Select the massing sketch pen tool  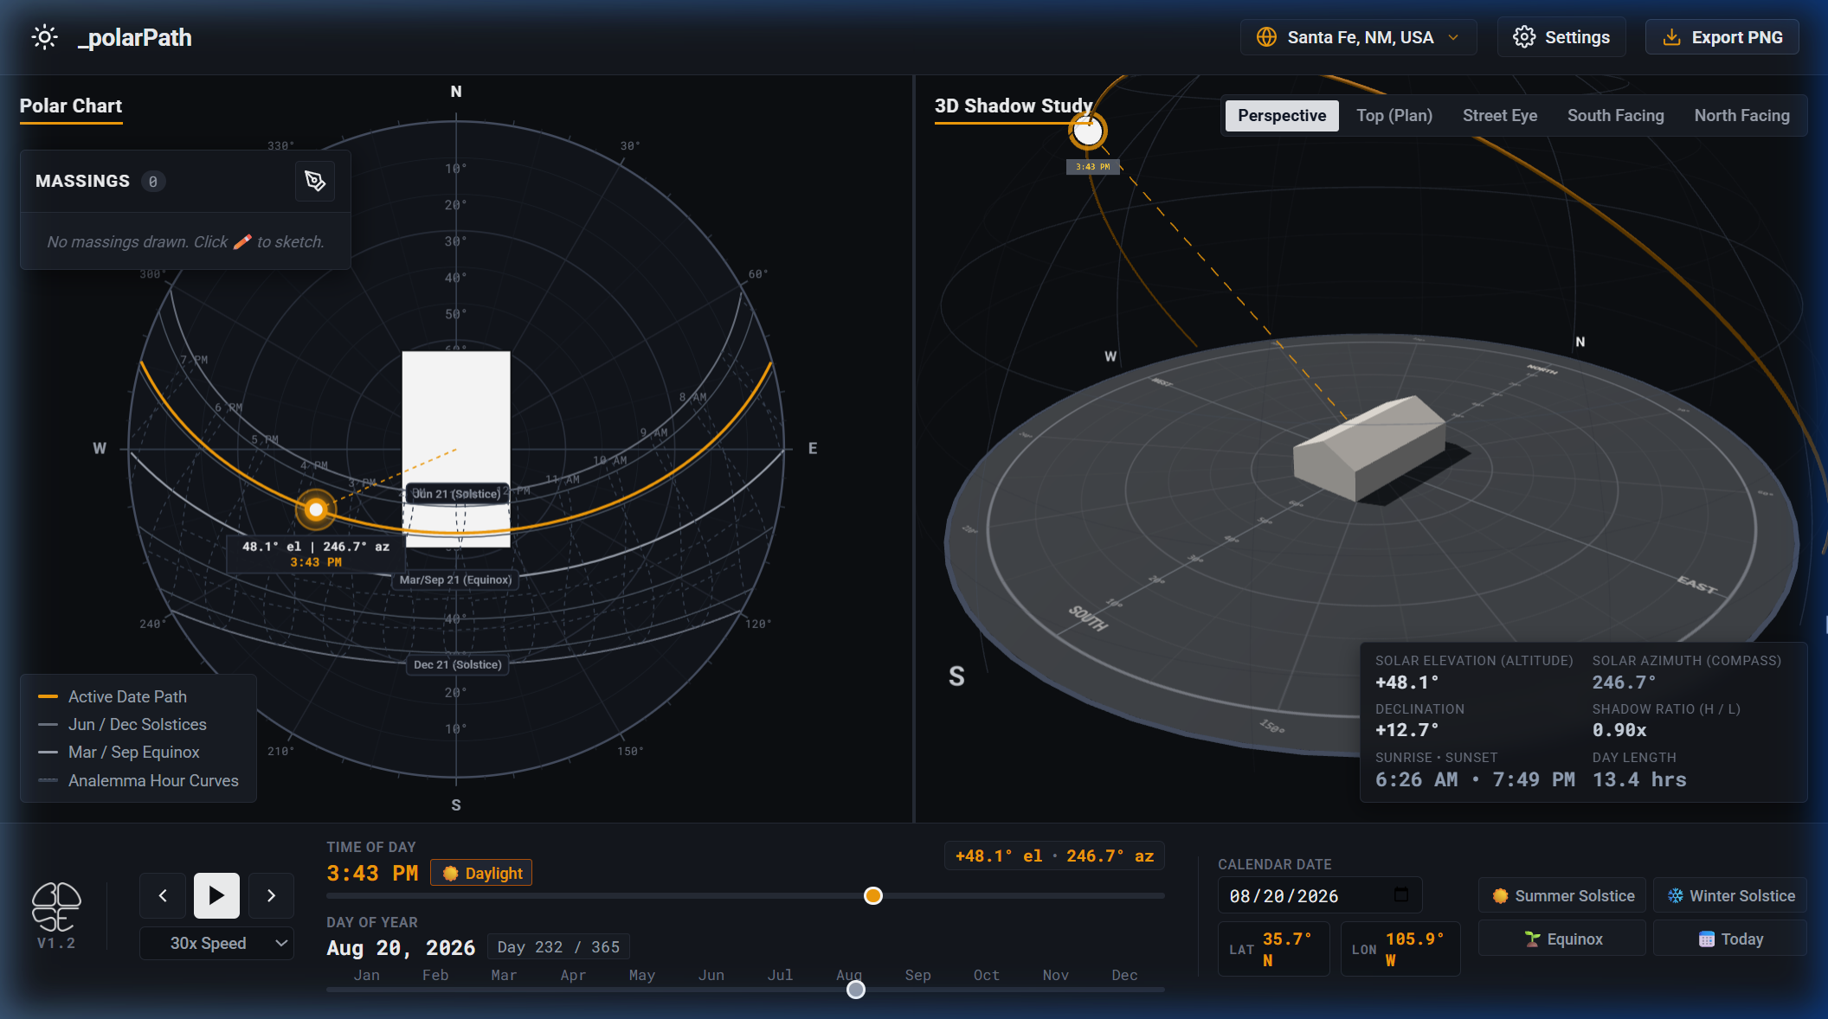click(x=315, y=181)
